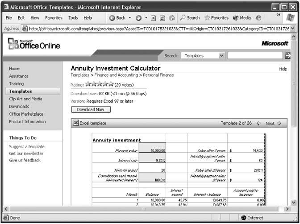Go to next template arrow
The image size is (300, 224).
[x=279, y=124]
